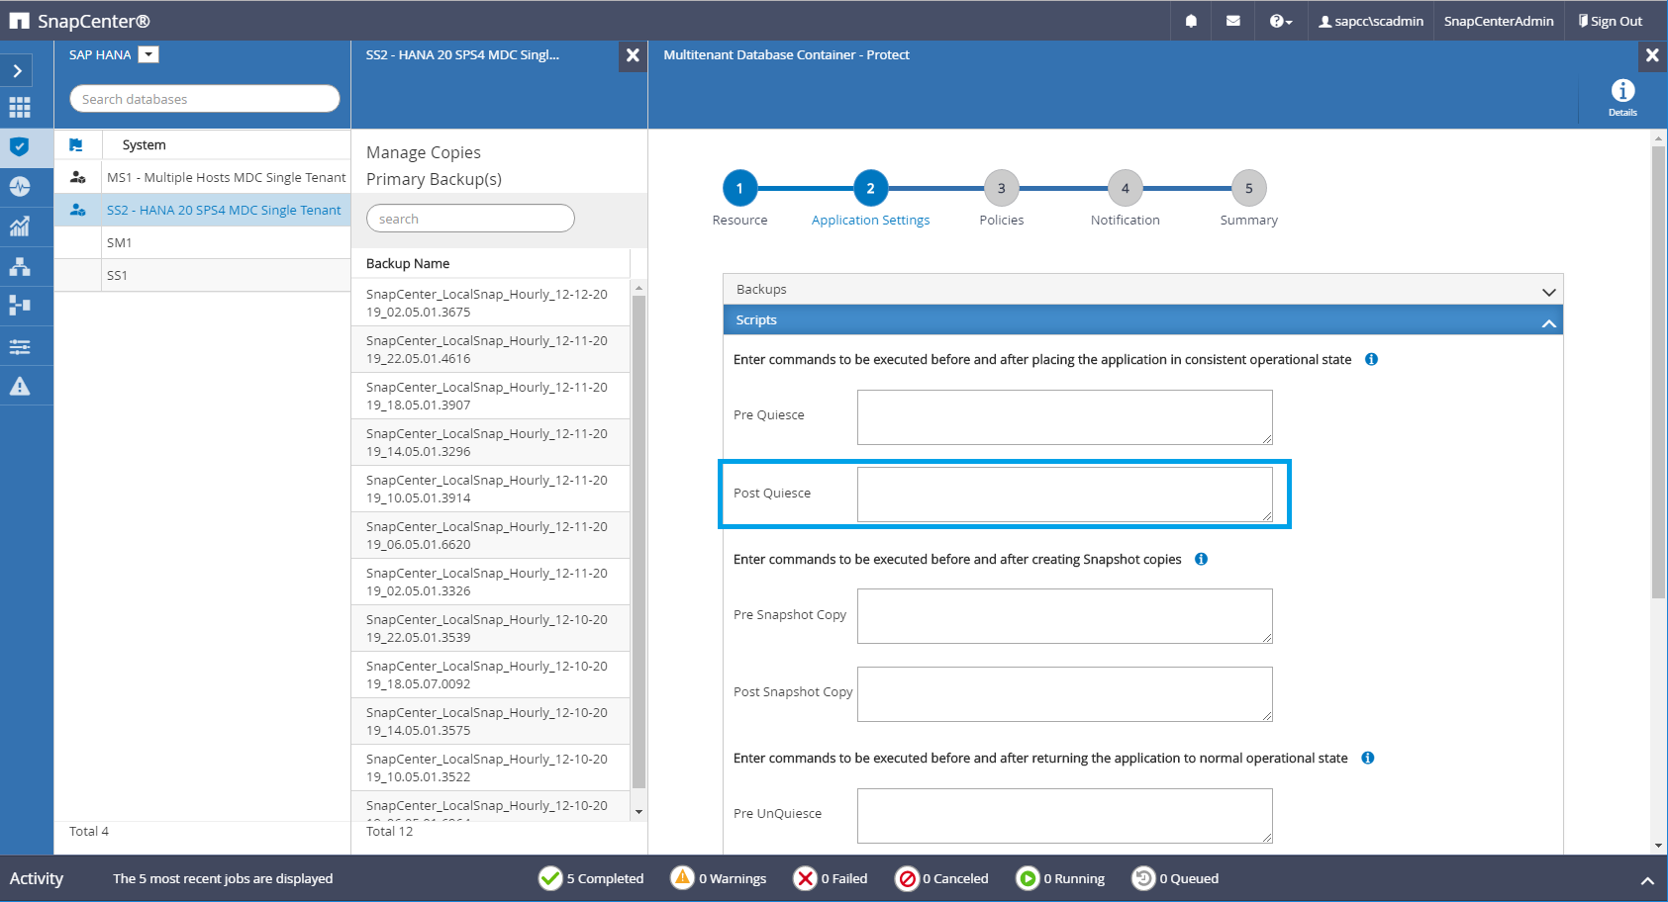This screenshot has height=902, width=1668.
Task: Click the Post Snapshot Copy command box
Action: tap(1064, 694)
